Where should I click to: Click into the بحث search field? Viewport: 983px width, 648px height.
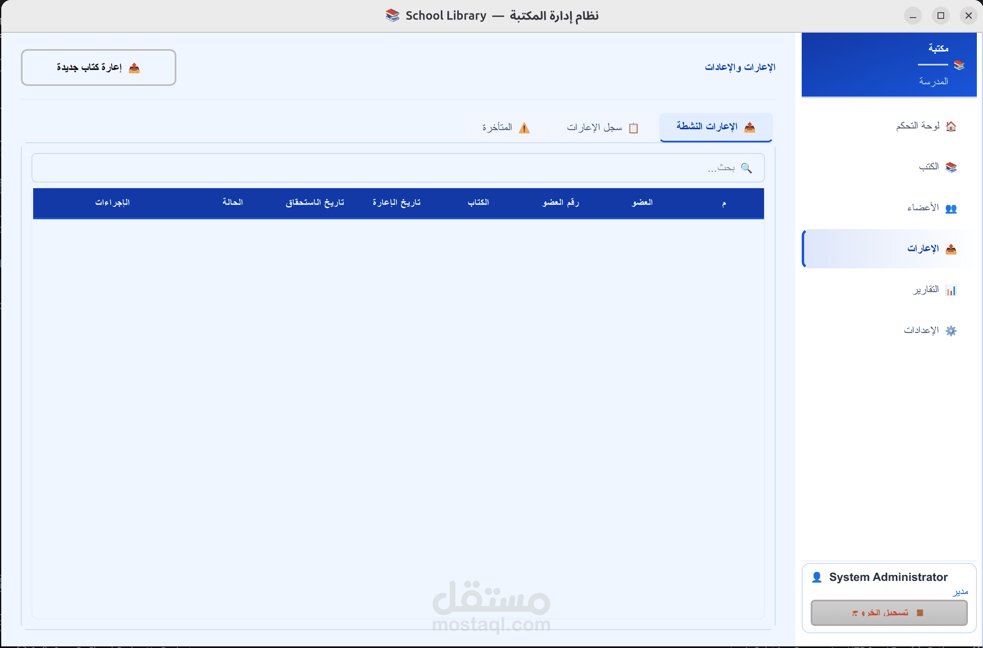[x=397, y=168]
